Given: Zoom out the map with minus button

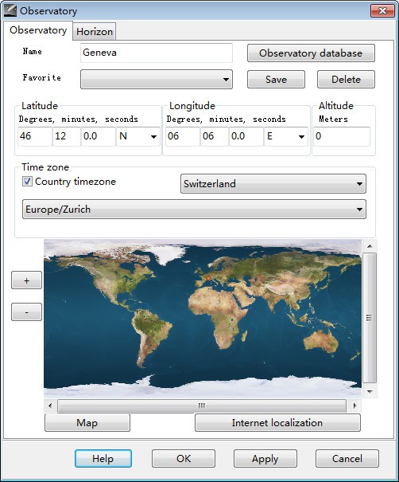Looking at the screenshot, I should (x=26, y=312).
